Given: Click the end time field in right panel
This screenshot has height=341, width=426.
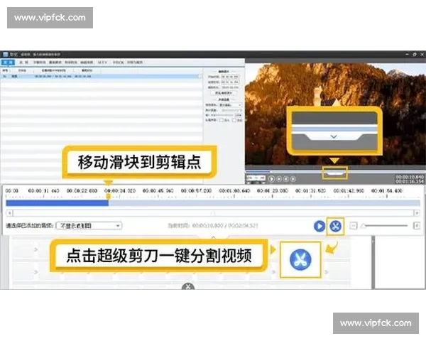Looking at the screenshot, I should (x=230, y=82).
